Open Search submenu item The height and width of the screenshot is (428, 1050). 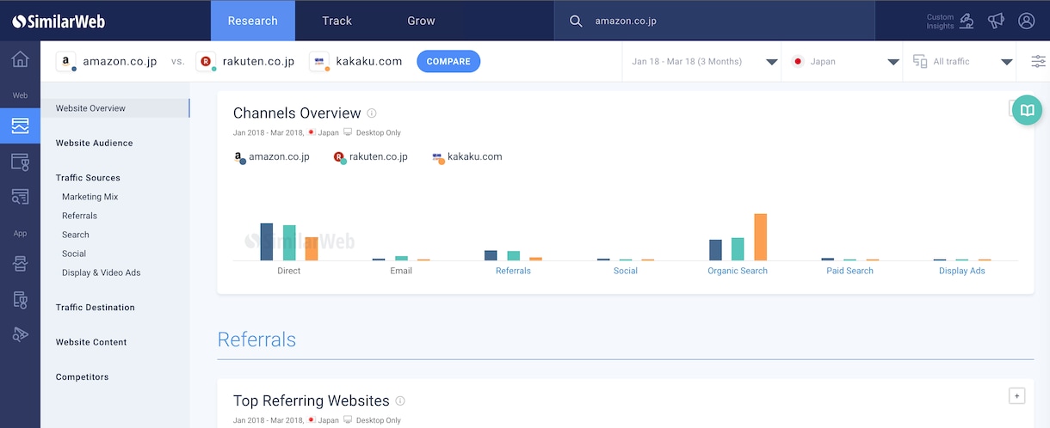coord(76,235)
